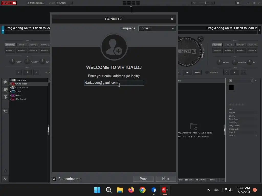Halve the right deck loop length
262x196 pixels.
[226, 72]
